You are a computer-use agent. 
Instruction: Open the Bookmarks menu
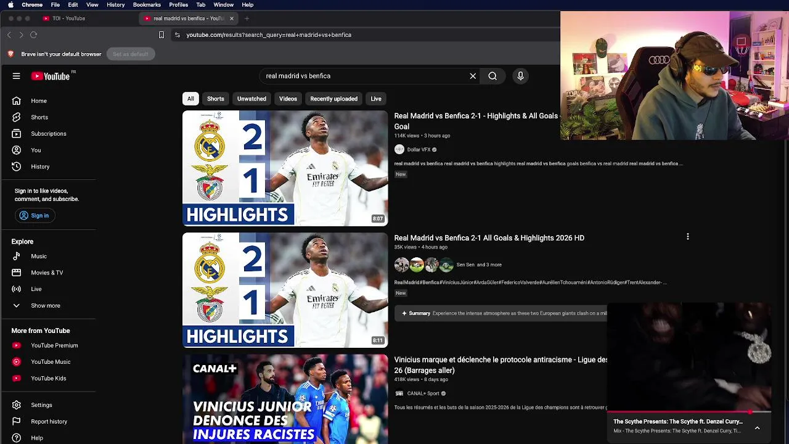pos(147,5)
